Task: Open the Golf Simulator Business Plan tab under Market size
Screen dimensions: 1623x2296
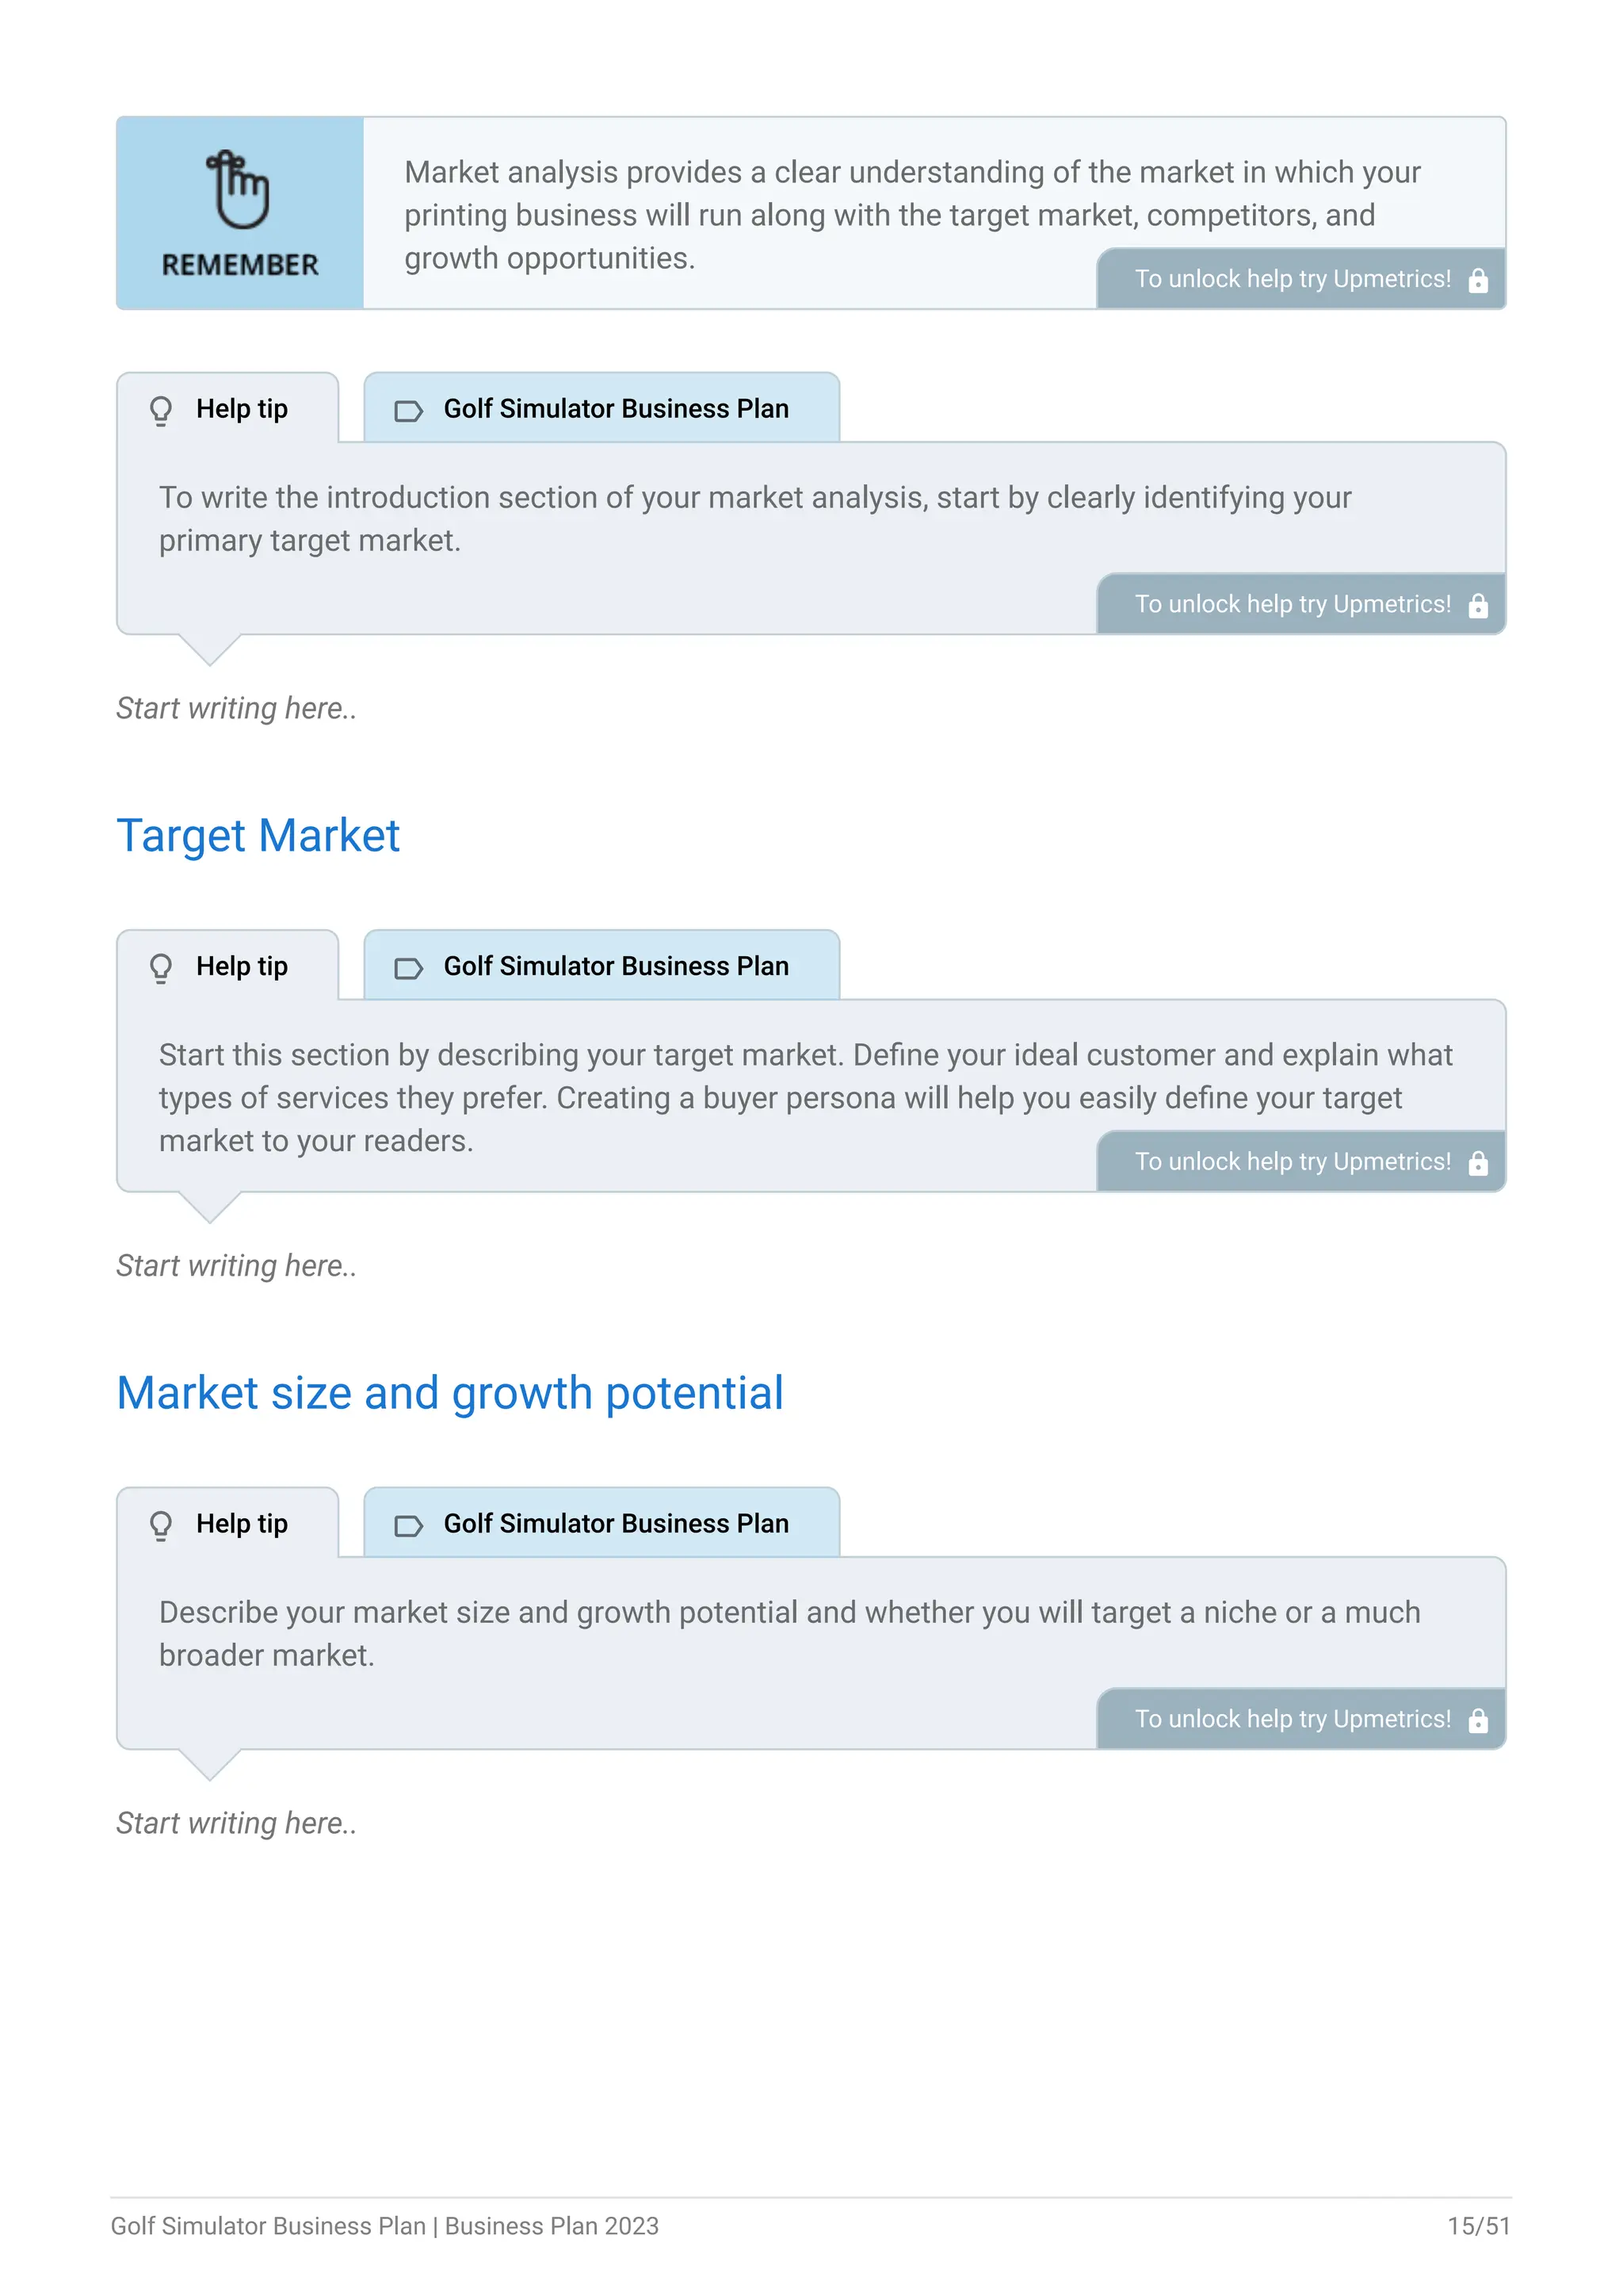Action: click(x=601, y=1523)
